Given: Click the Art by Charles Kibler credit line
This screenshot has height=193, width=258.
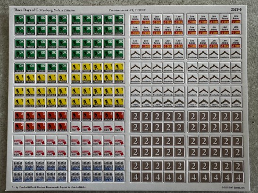Looking at the screenshot, I should click(x=49, y=187).
